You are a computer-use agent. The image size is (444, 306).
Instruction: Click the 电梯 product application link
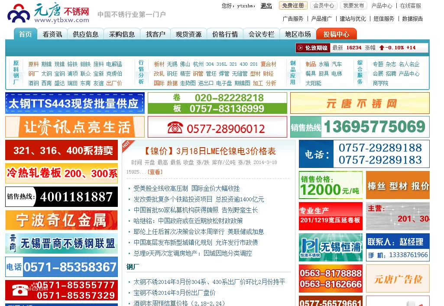[x=337, y=74]
